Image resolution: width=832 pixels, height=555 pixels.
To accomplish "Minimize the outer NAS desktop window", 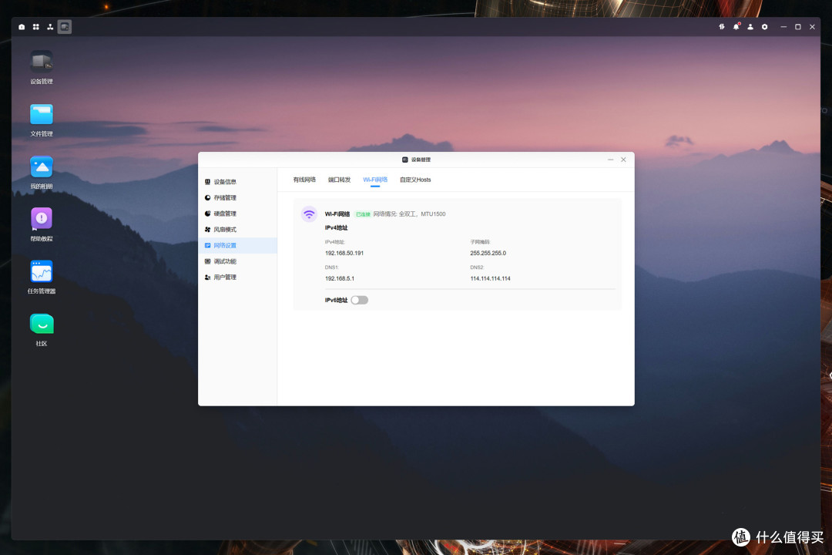I will click(783, 26).
